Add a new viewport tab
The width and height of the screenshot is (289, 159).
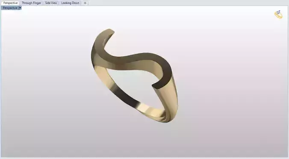(85, 3)
